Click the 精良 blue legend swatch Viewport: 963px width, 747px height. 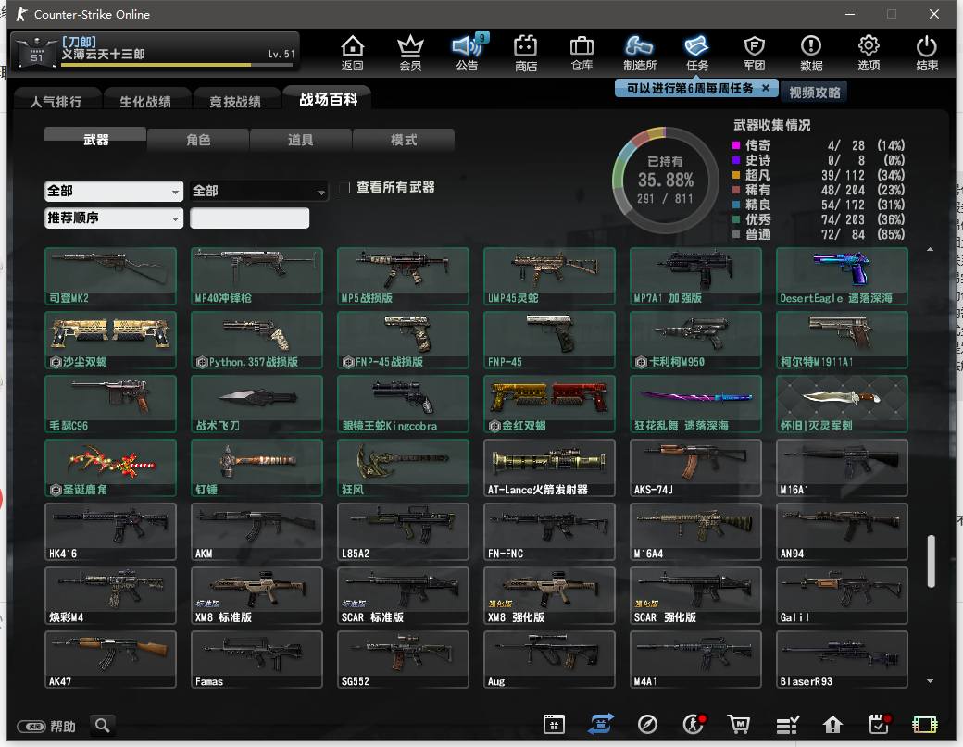coord(736,205)
